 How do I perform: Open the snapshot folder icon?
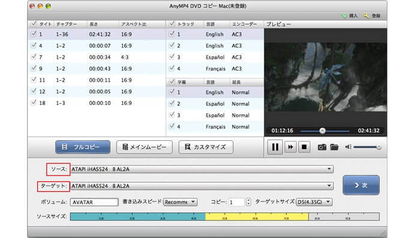tap(334, 147)
